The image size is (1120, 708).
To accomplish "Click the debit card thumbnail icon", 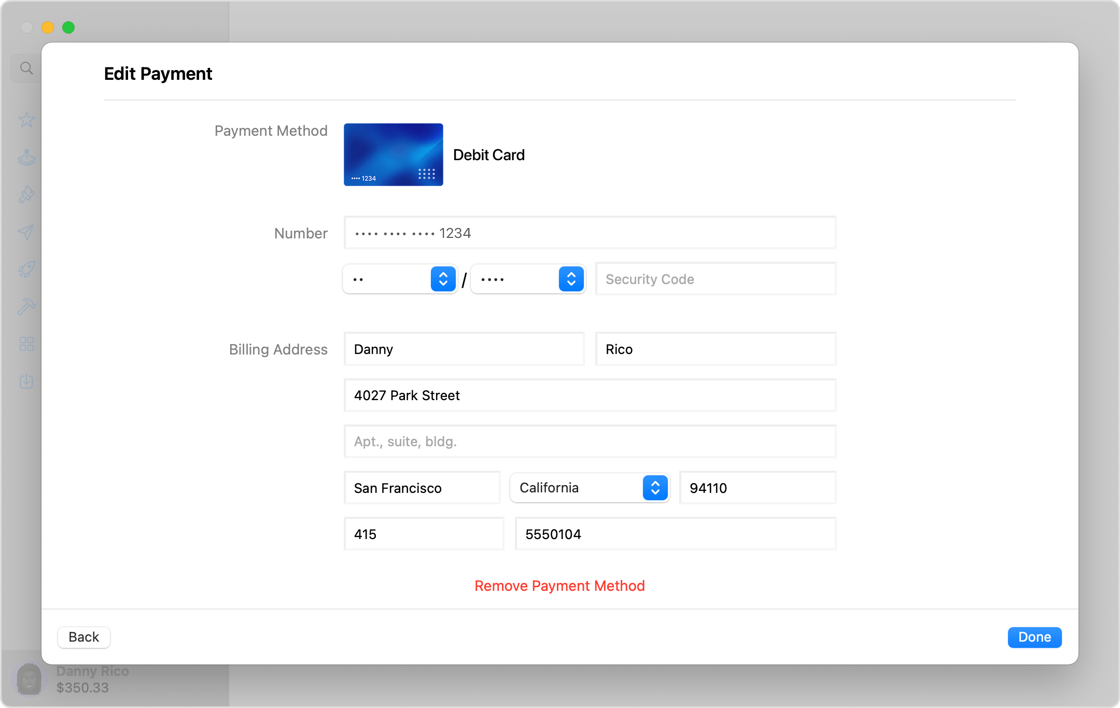I will [x=394, y=154].
